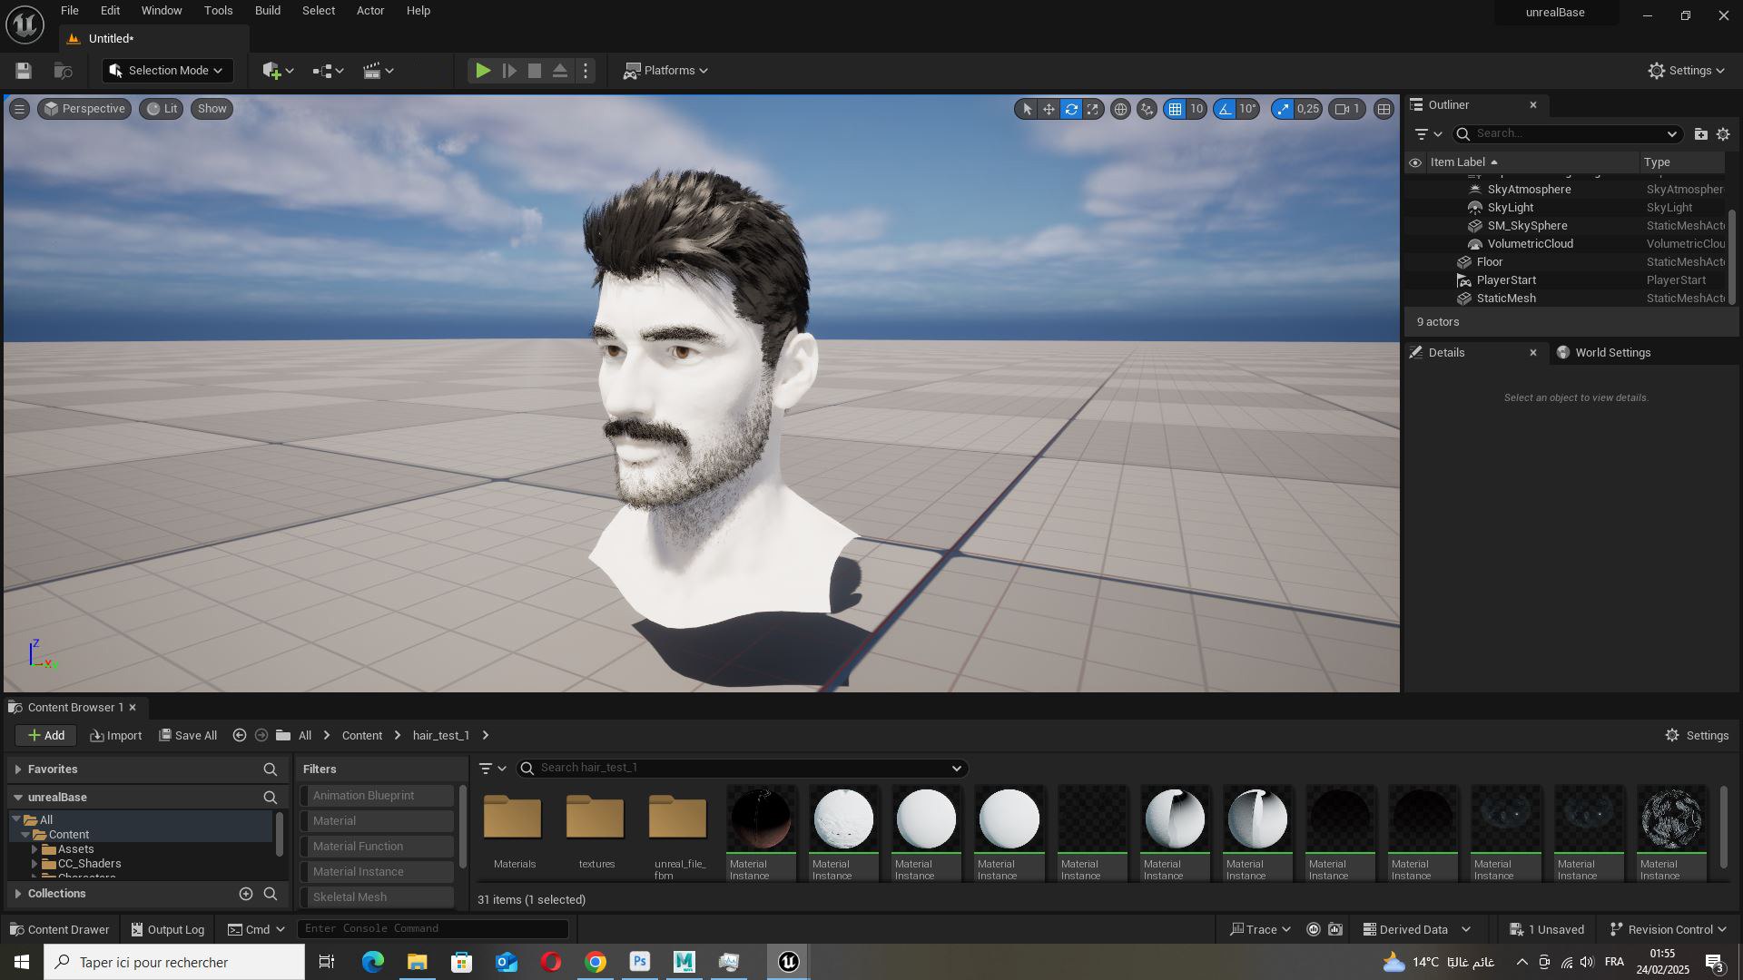1743x980 pixels.
Task: Open the add actor quick menu
Action: tap(278, 71)
